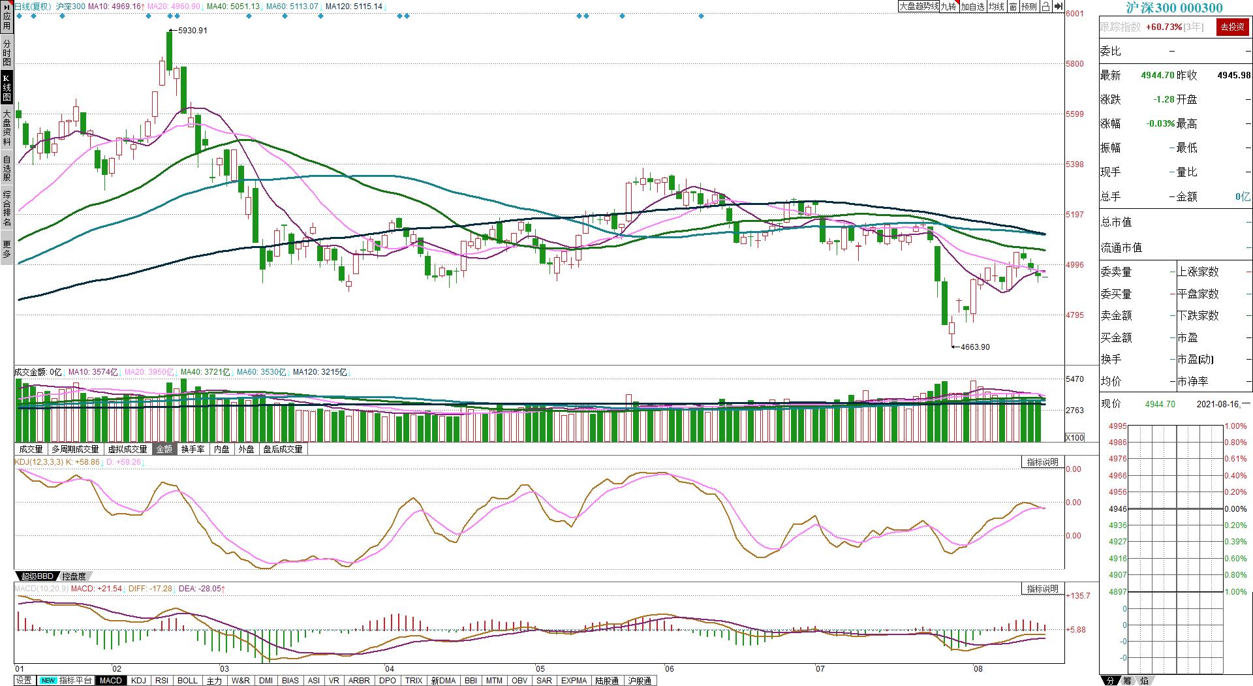Screen dimensions: 1253x686
Task: Select MACD indicator tab
Action: point(110,680)
